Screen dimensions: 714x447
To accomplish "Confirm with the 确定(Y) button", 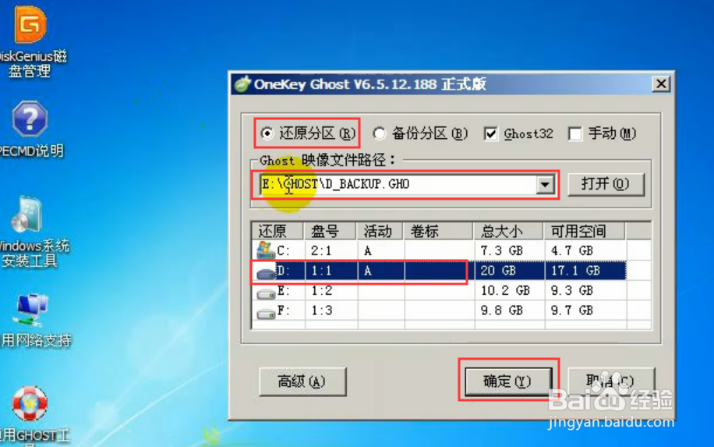I will pyautogui.click(x=507, y=381).
